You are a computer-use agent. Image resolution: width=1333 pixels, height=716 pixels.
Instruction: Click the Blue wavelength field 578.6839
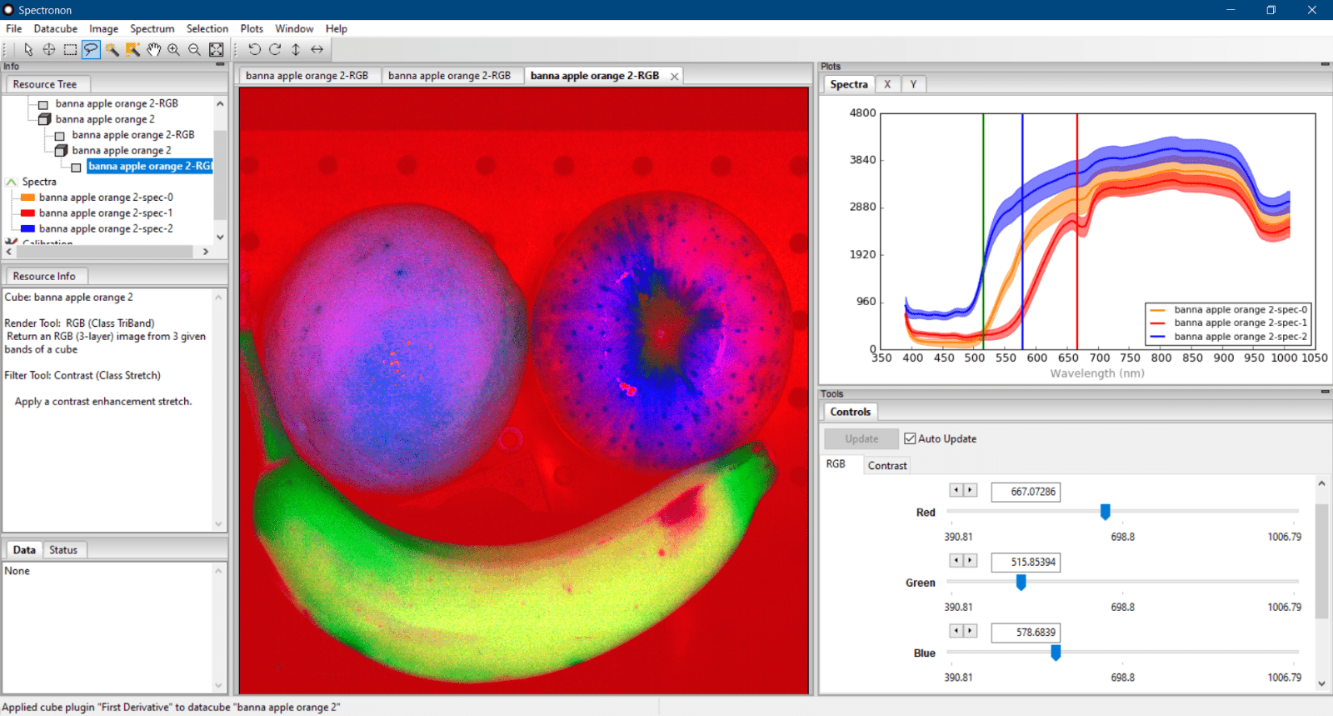coord(1026,632)
